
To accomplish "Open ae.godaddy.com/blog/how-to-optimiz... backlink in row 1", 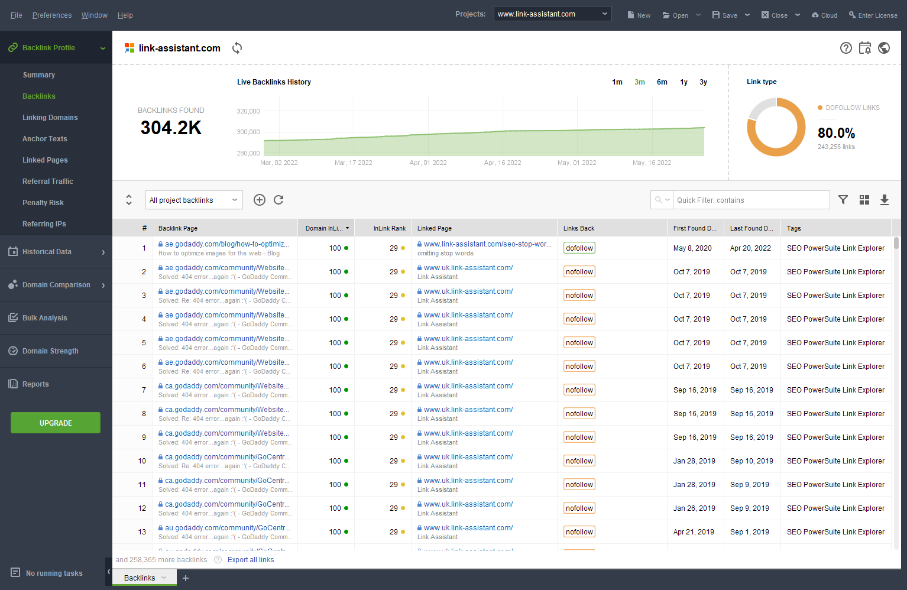I will point(227,244).
